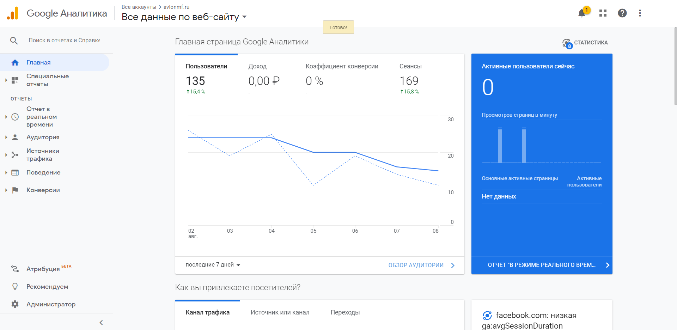Select the Пользователи metric tab
This screenshot has width=677, height=330.
coord(206,79)
